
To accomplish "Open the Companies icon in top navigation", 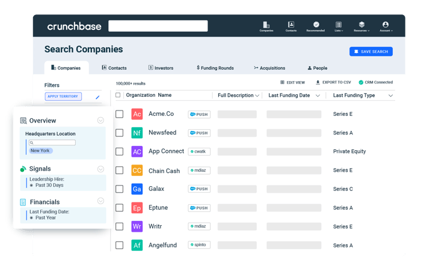I will point(266,25).
